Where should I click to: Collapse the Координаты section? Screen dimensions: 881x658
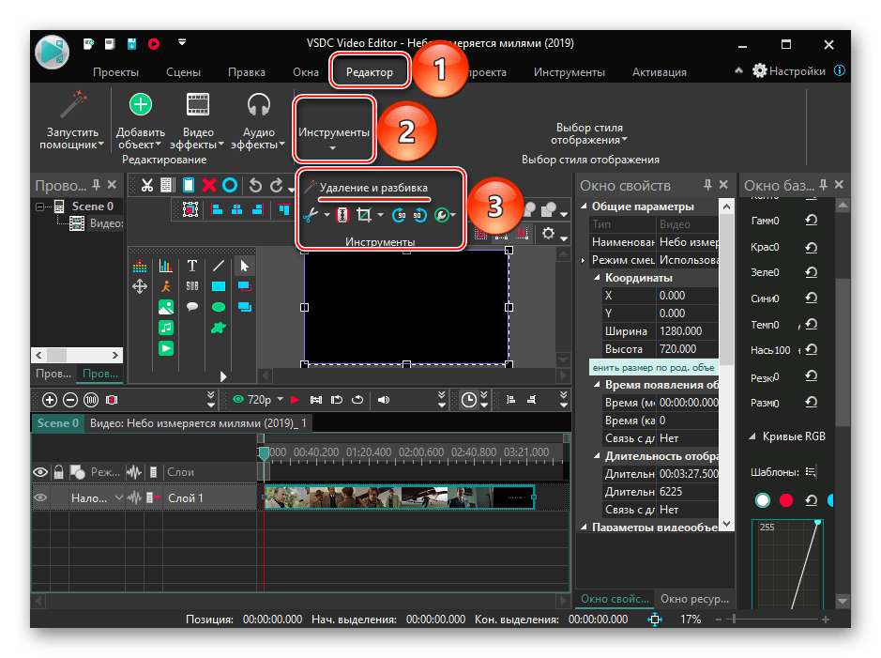pos(598,278)
